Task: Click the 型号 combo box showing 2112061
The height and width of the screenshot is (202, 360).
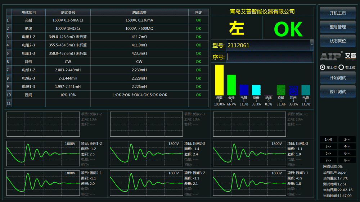Action: click(x=267, y=45)
